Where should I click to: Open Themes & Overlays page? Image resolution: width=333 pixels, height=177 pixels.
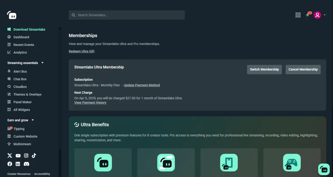pyautogui.click(x=27, y=94)
